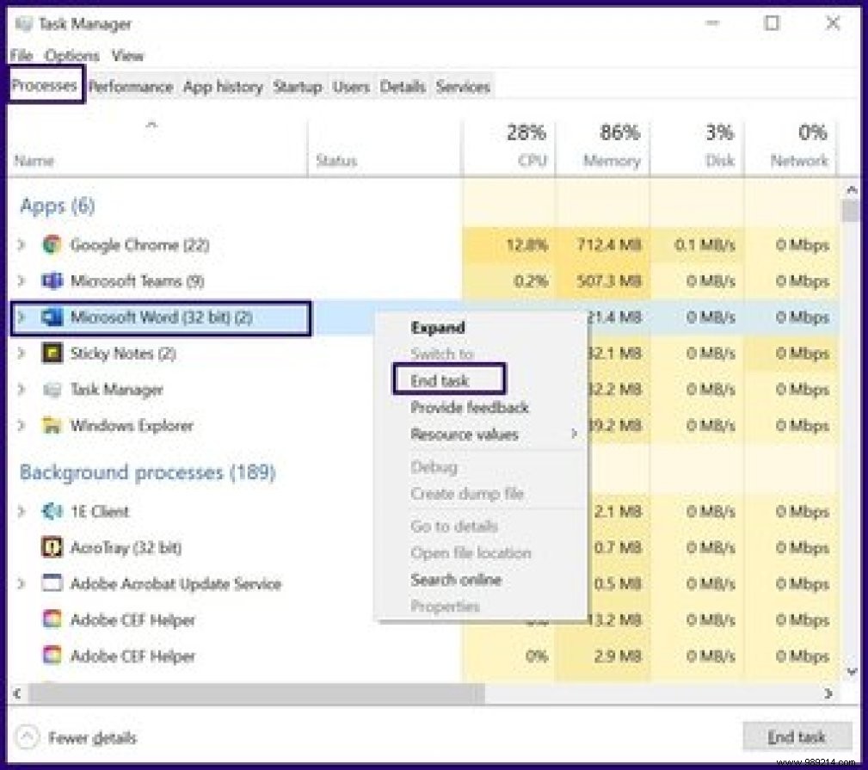Image resolution: width=868 pixels, height=770 pixels.
Task: Choose End task in the context menu
Action: point(440,380)
